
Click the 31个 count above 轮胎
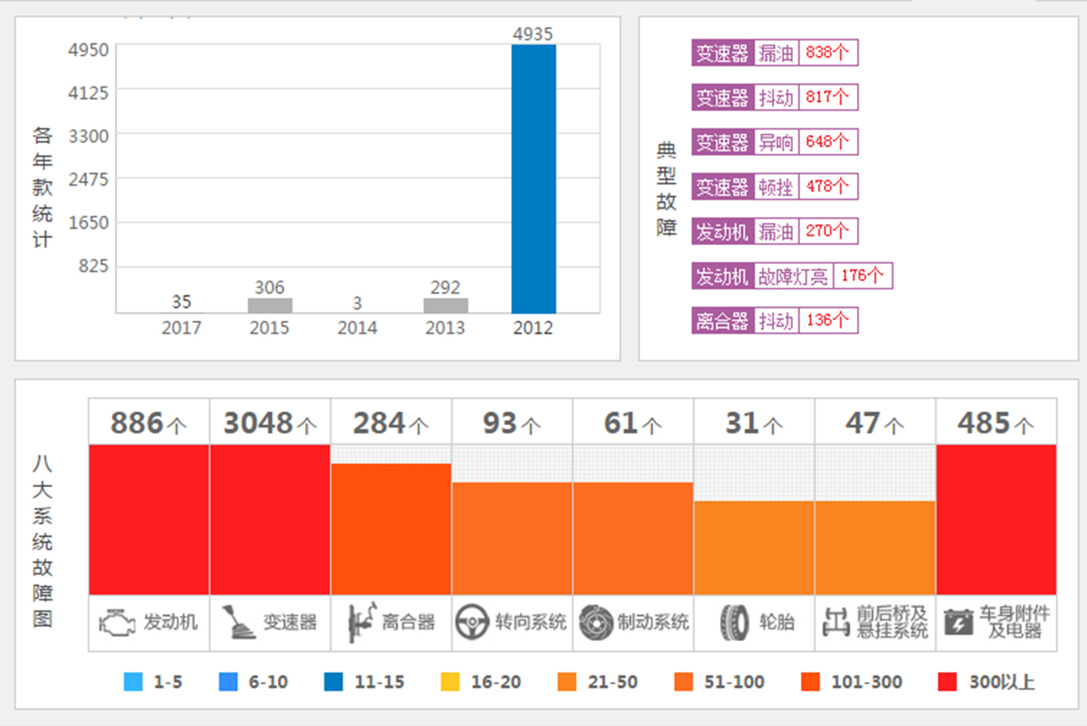(754, 422)
